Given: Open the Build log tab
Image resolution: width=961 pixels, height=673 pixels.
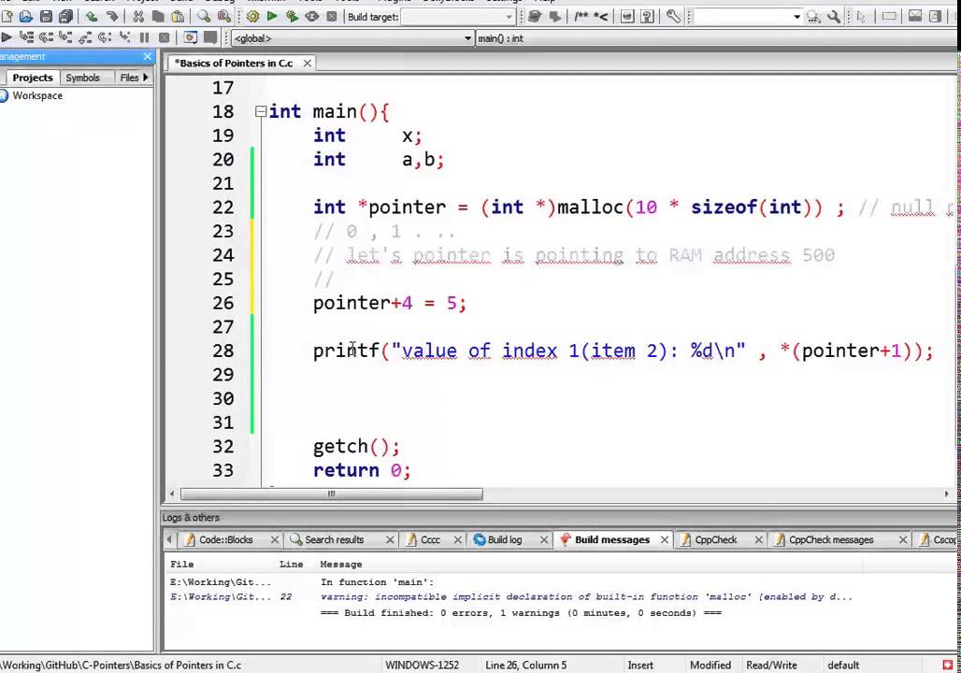Looking at the screenshot, I should pos(505,539).
